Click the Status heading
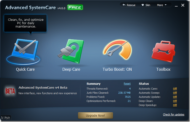 [x=144, y=84]
